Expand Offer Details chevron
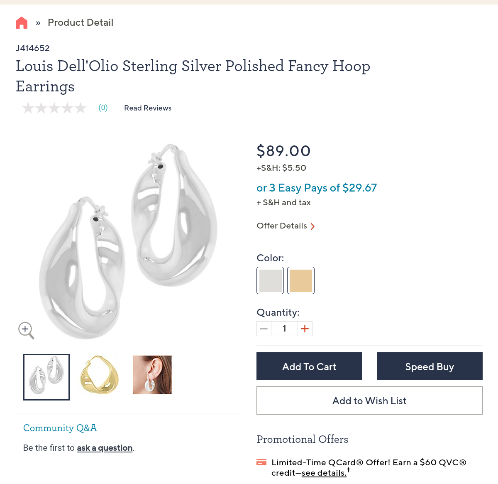Screen dimensions: 498x484 (x=312, y=226)
